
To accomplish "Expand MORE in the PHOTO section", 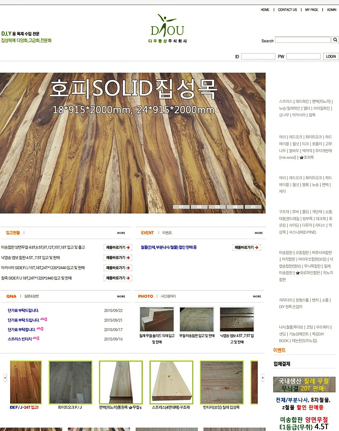I will [x=257, y=296].
